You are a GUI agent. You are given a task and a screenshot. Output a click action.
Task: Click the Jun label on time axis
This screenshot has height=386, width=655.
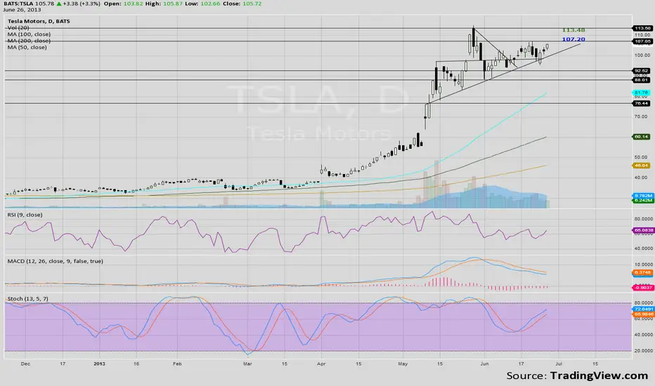pyautogui.click(x=484, y=364)
